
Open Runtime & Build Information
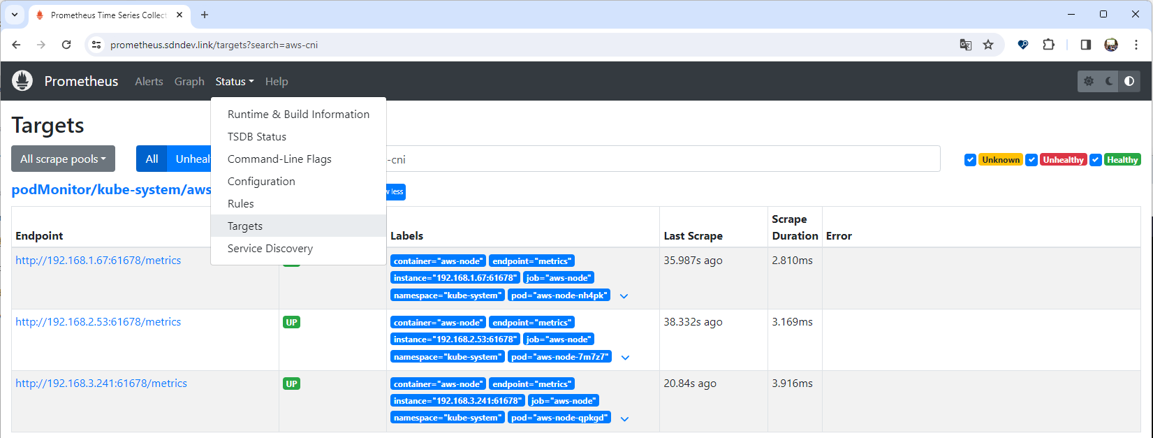tap(298, 114)
